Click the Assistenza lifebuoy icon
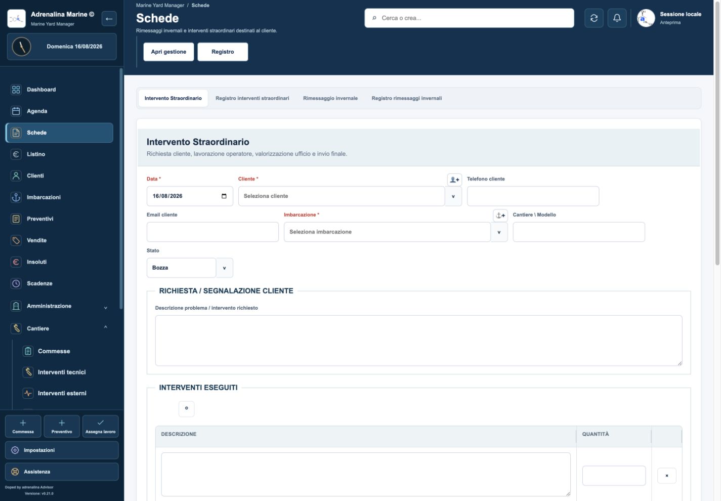Viewport: 721px width, 501px height. [x=15, y=472]
